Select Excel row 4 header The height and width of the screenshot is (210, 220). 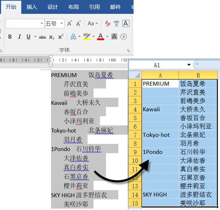coord(135,109)
